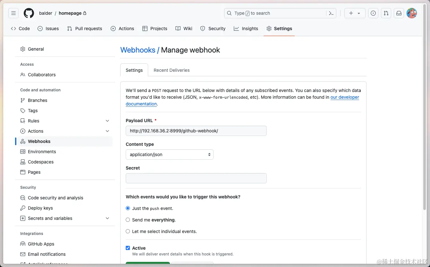Open the hamburger navigation menu
This screenshot has width=430, height=267.
[13, 13]
